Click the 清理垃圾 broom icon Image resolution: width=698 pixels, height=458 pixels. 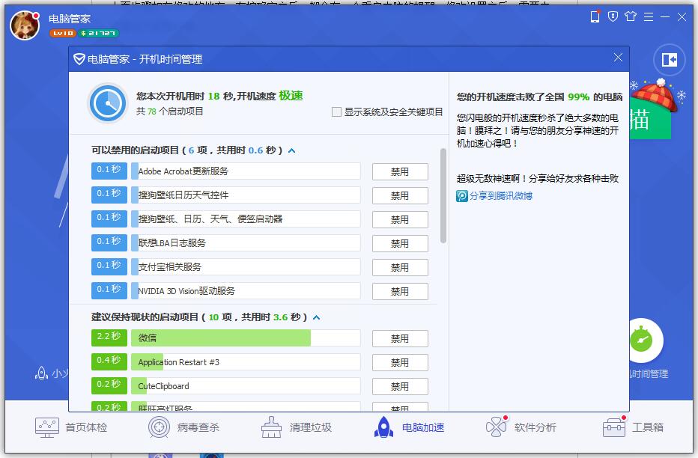[270, 427]
